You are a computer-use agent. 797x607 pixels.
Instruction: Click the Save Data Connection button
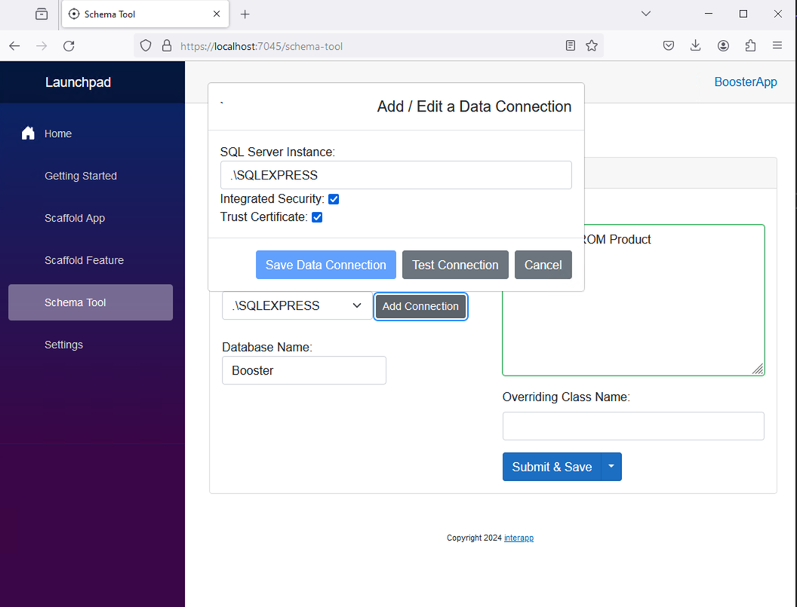point(326,265)
